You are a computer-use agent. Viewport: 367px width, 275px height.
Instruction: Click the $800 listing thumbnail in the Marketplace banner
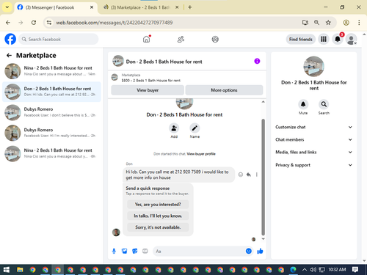[115, 78]
